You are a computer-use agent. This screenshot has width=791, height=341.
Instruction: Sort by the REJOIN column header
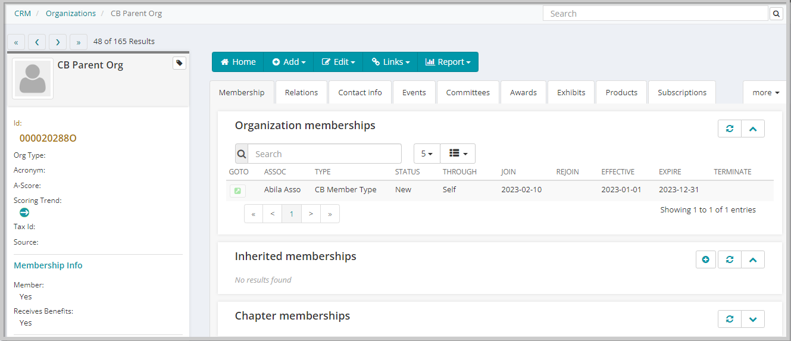click(567, 171)
